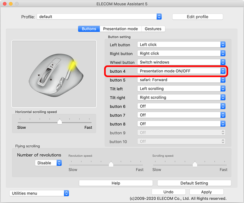244x203 pixels.
Task: Click the 'Tilt left' row label
Action: click(116, 89)
